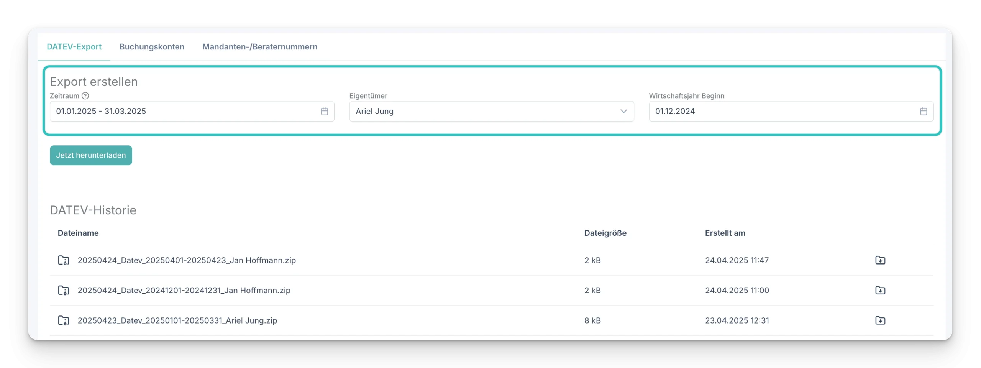Show Zeitraum help question mark tooltip

point(85,96)
